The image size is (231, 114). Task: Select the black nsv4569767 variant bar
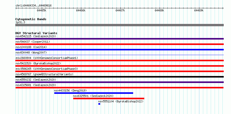(119, 77)
